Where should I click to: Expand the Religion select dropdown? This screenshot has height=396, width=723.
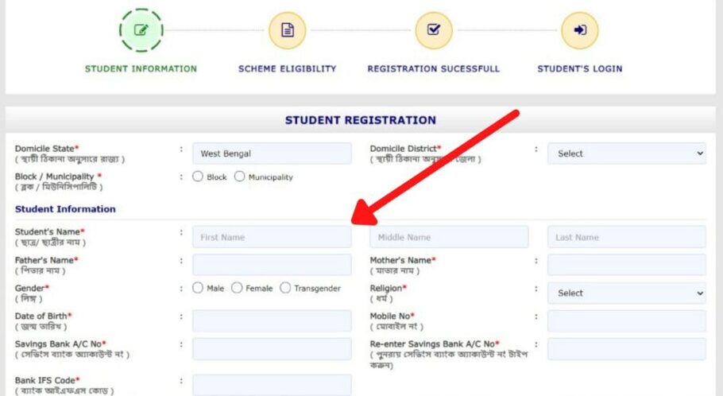click(x=626, y=293)
